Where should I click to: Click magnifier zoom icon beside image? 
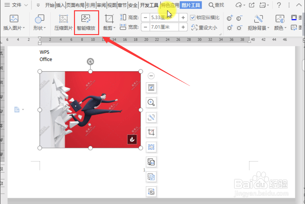point(151,103)
